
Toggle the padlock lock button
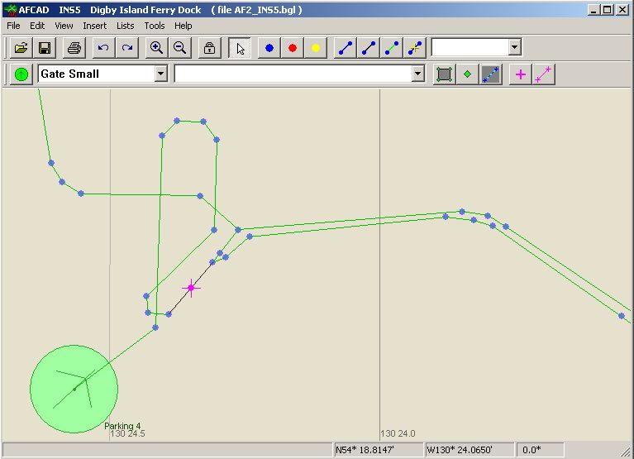210,48
